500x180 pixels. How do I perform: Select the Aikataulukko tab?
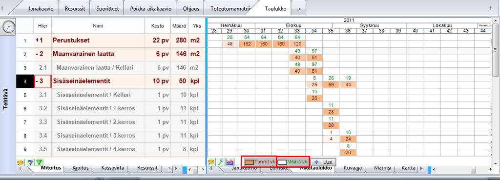pyautogui.click(x=316, y=168)
